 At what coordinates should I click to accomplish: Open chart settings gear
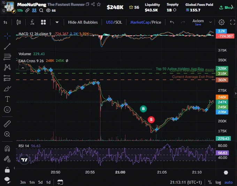pos(221,22)
